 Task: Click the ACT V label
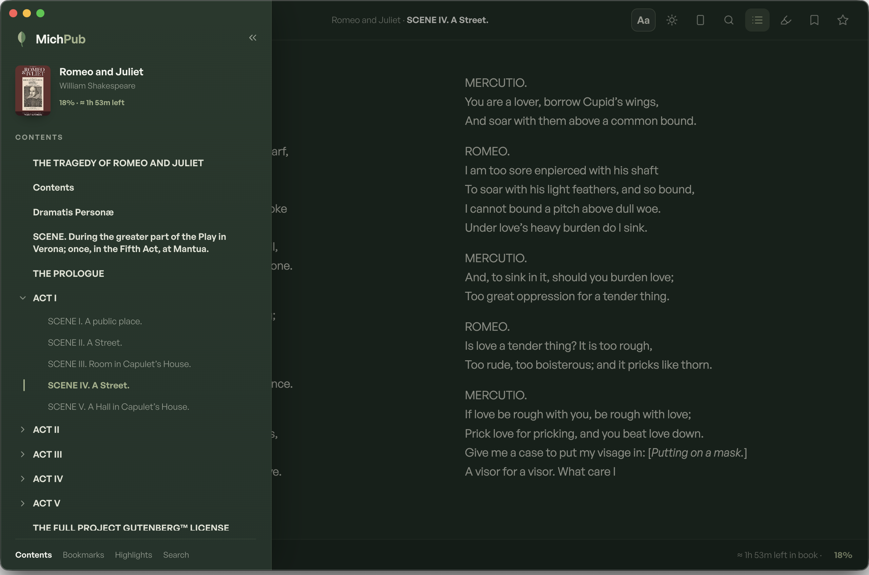(46, 503)
